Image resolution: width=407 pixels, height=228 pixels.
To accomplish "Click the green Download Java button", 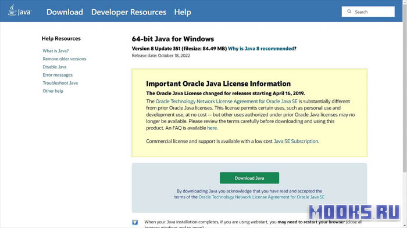I will pos(249,178).
